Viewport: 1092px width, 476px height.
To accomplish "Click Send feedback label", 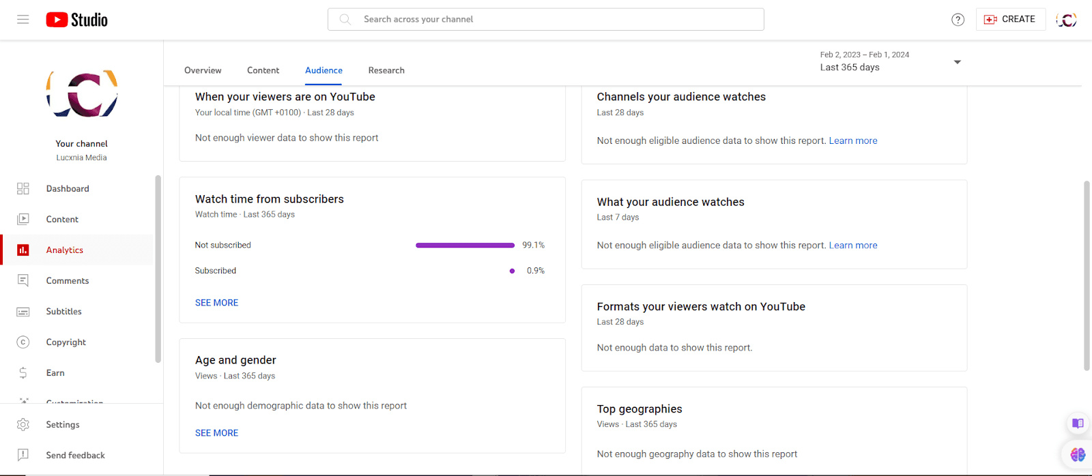I will [x=76, y=456].
